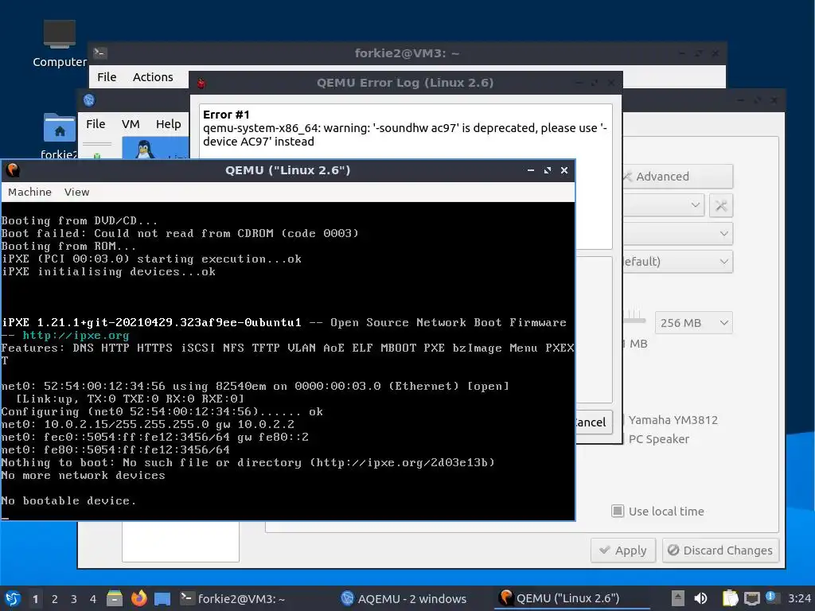Open the application launcher menu in taskbar
Image resolution: width=815 pixels, height=611 pixels.
click(13, 598)
